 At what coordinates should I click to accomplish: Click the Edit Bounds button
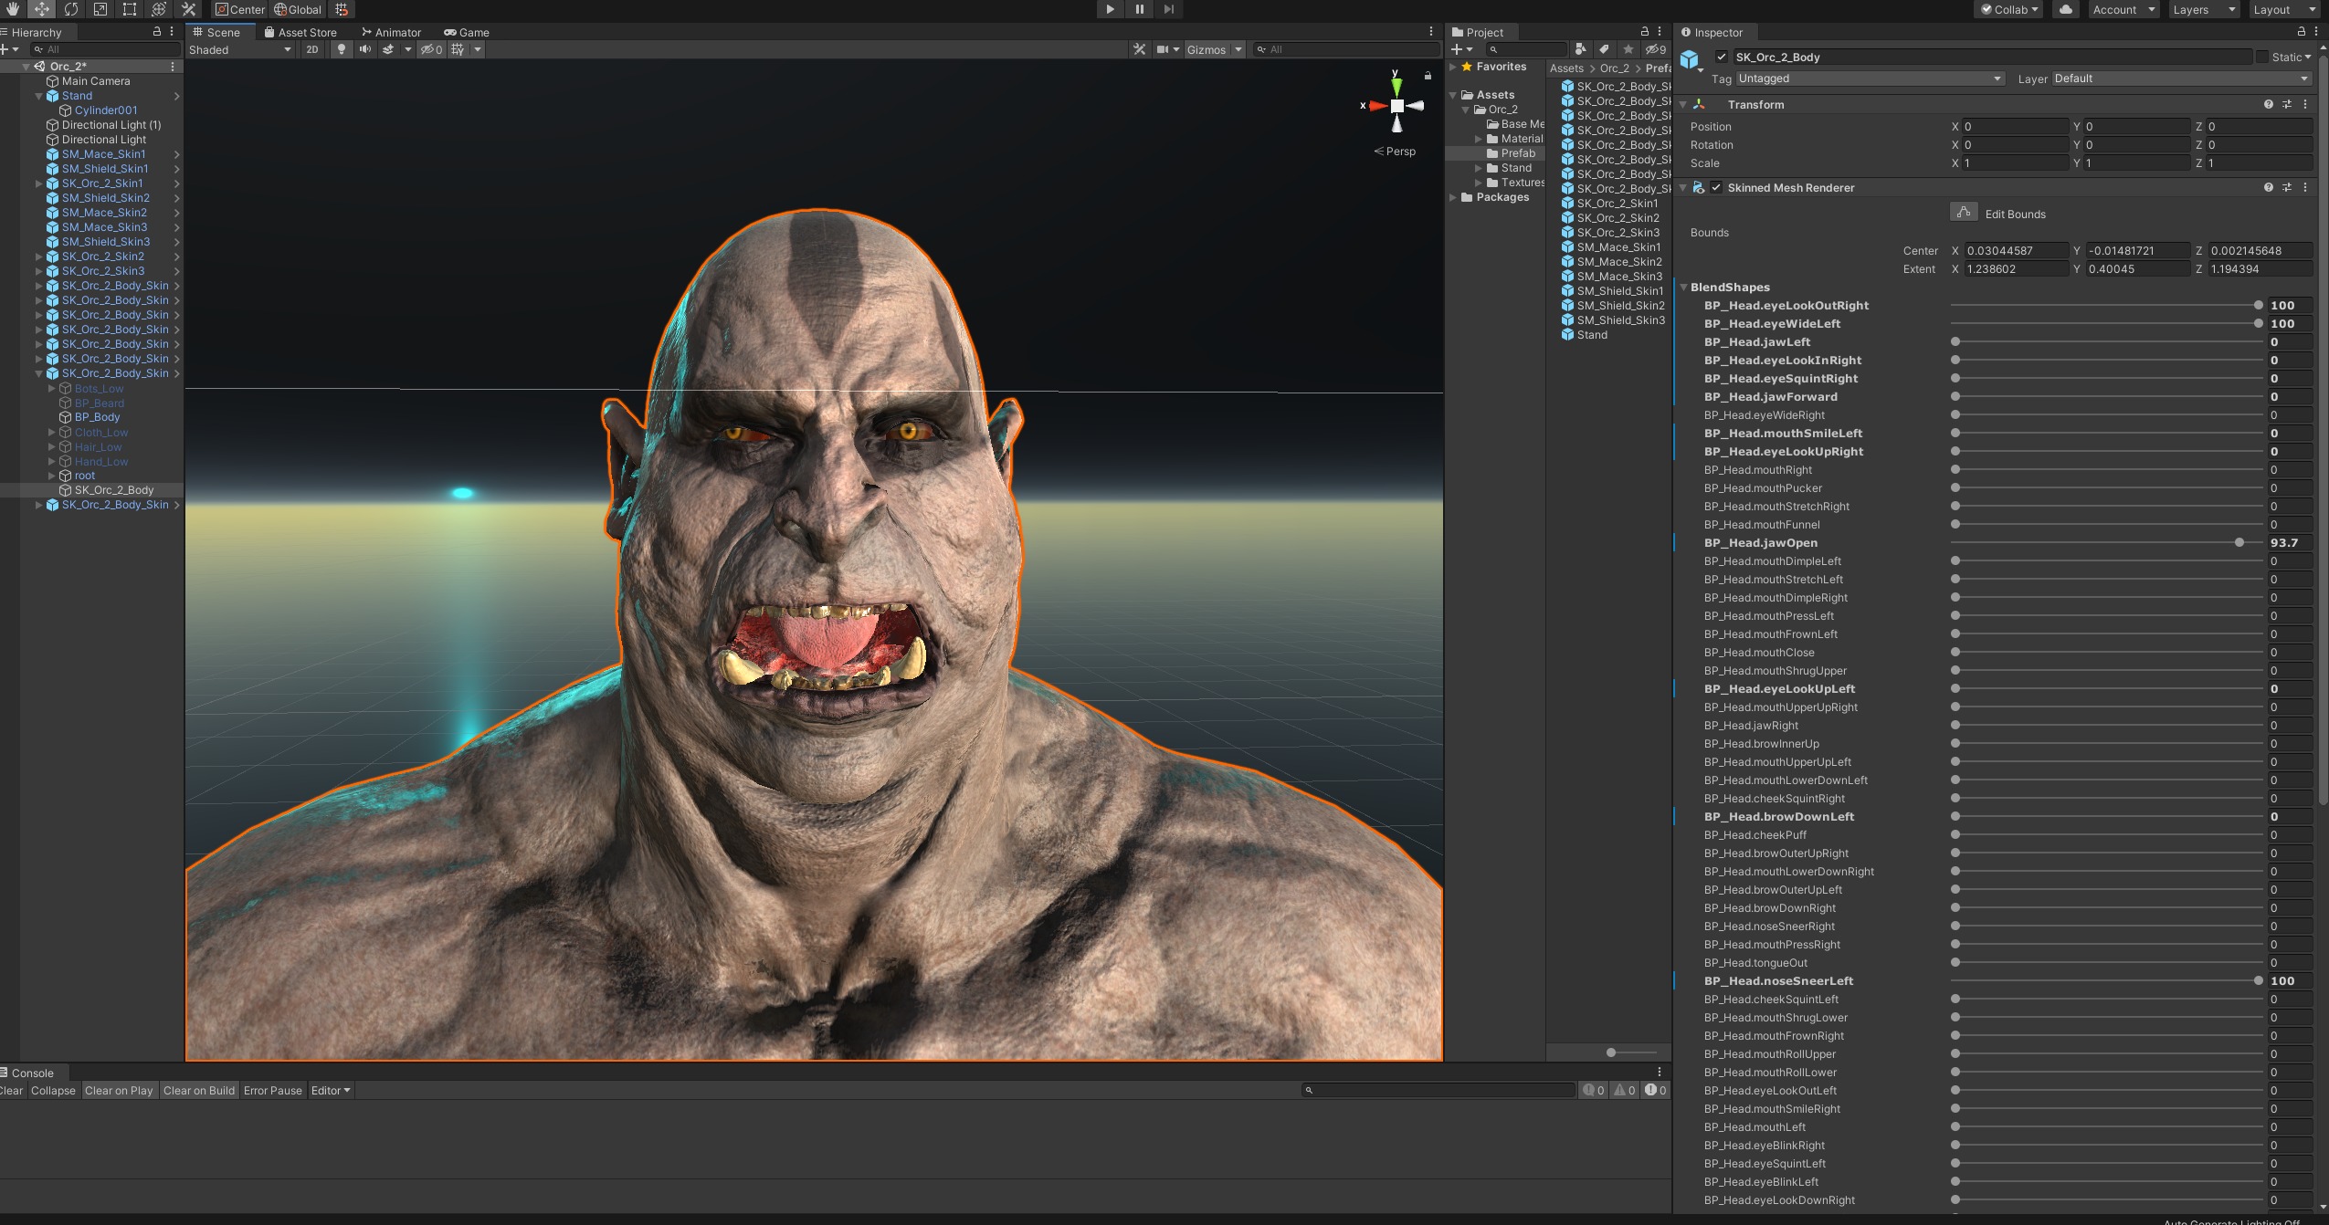pos(1964,213)
